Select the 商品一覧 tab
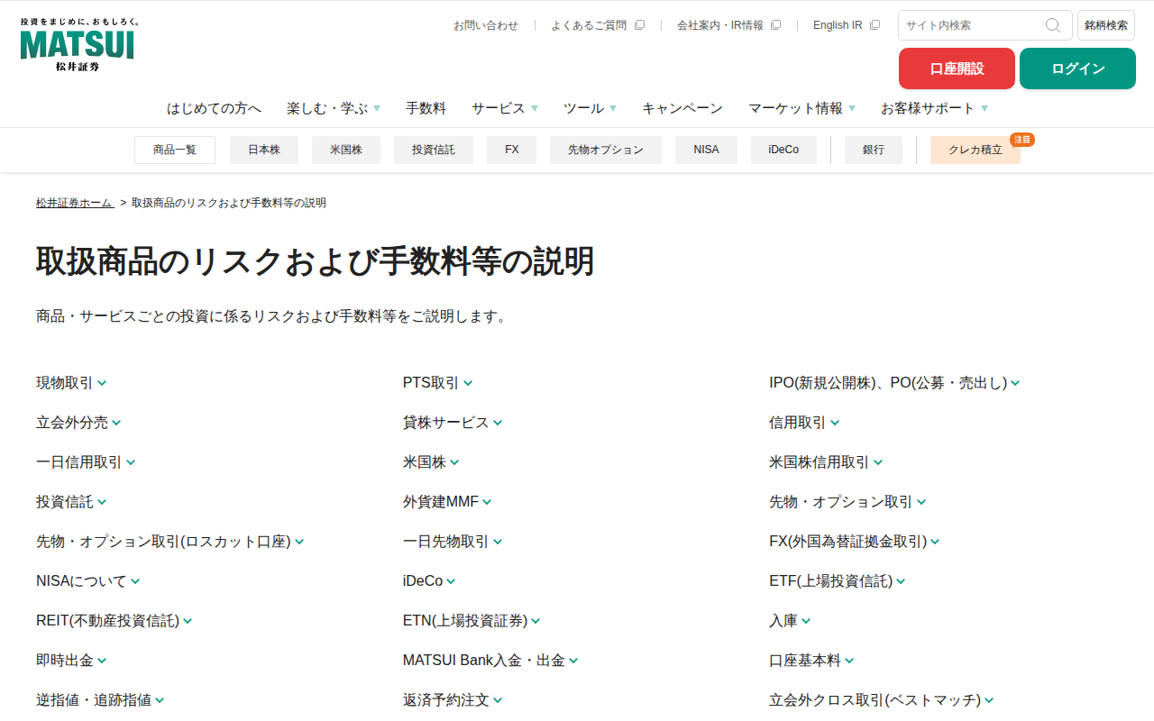 click(175, 150)
